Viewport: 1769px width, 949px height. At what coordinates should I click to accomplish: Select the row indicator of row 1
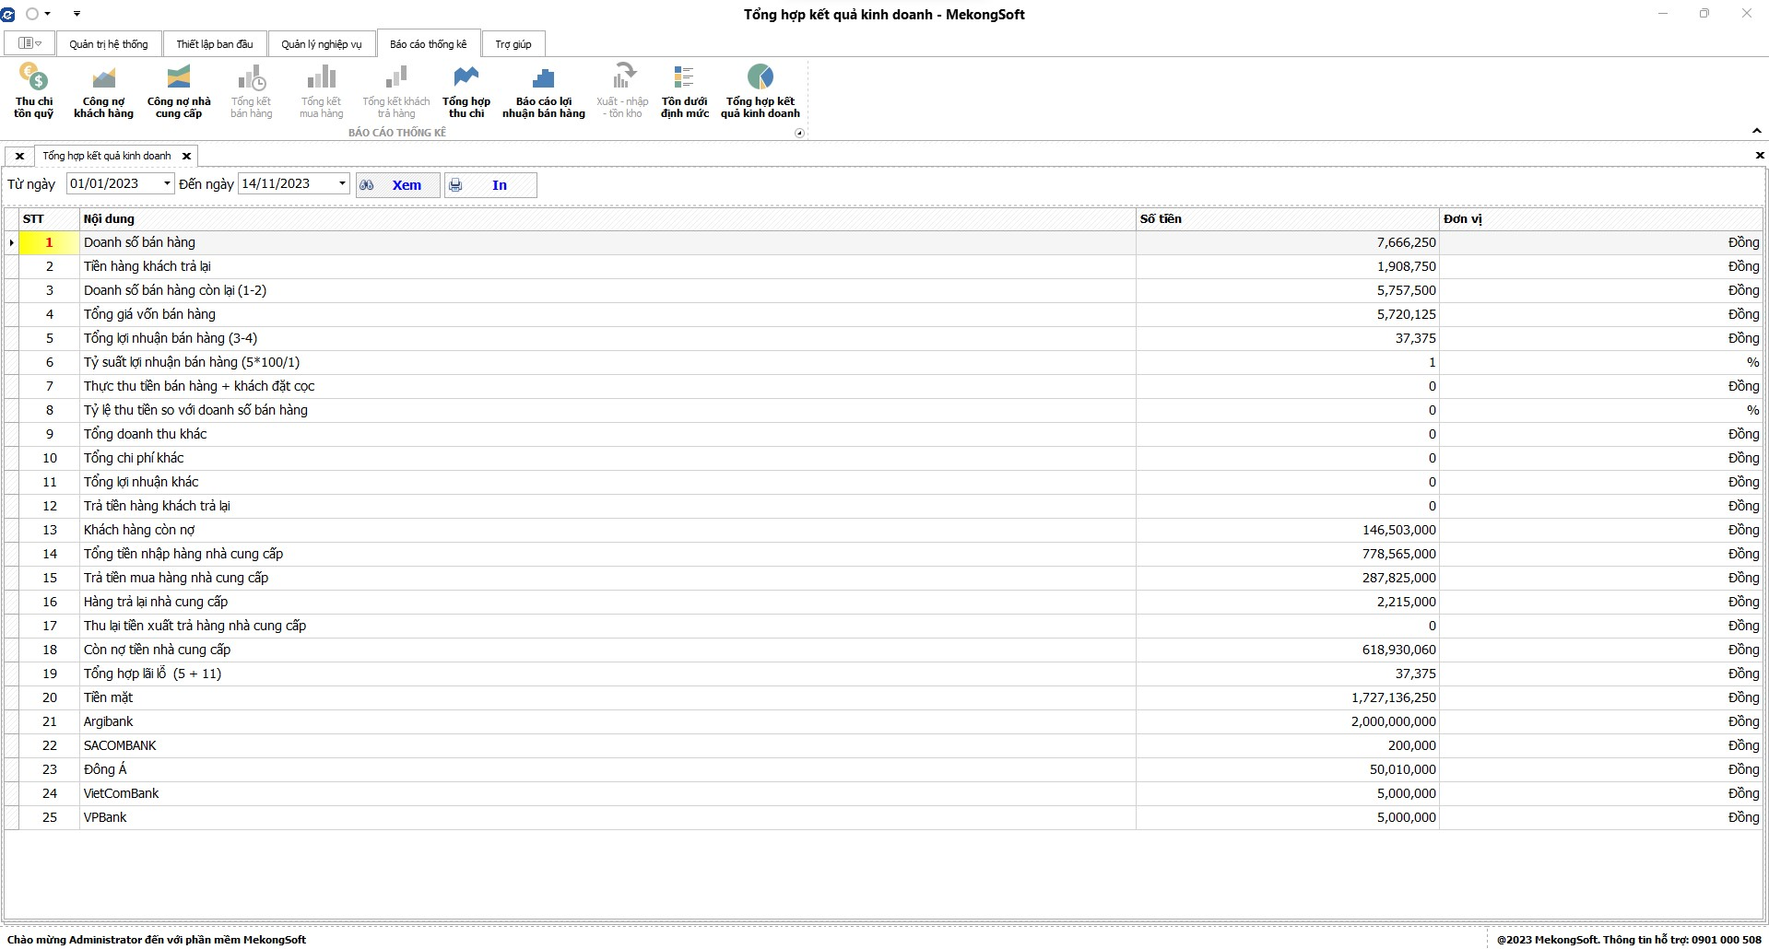(x=11, y=242)
